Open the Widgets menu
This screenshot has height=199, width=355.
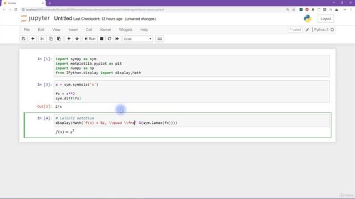[x=126, y=30]
